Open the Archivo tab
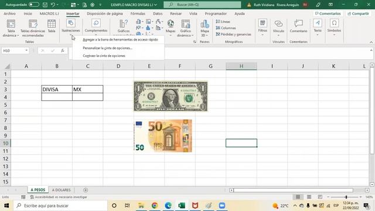 point(9,13)
